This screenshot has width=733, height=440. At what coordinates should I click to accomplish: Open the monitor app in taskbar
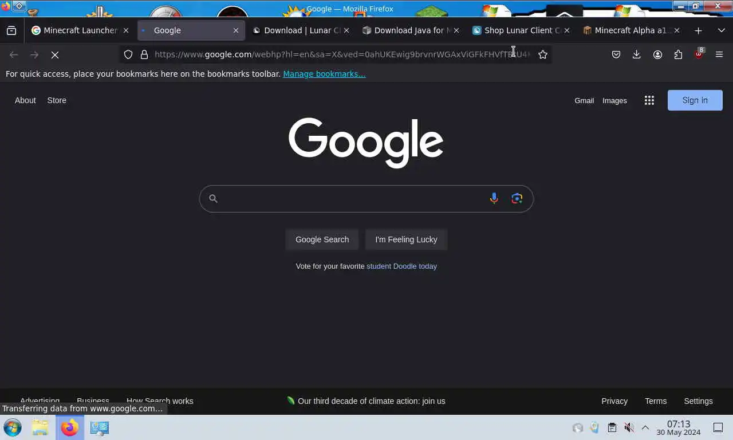click(x=100, y=427)
